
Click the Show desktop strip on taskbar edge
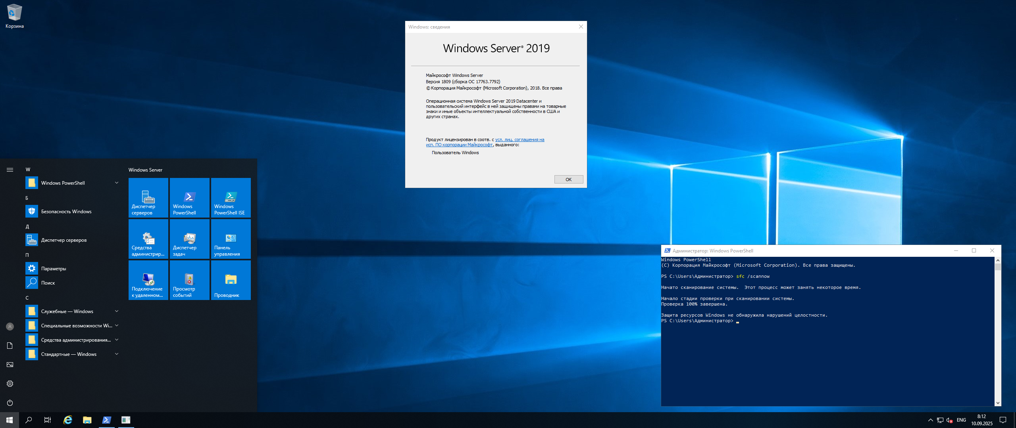tap(1014, 420)
